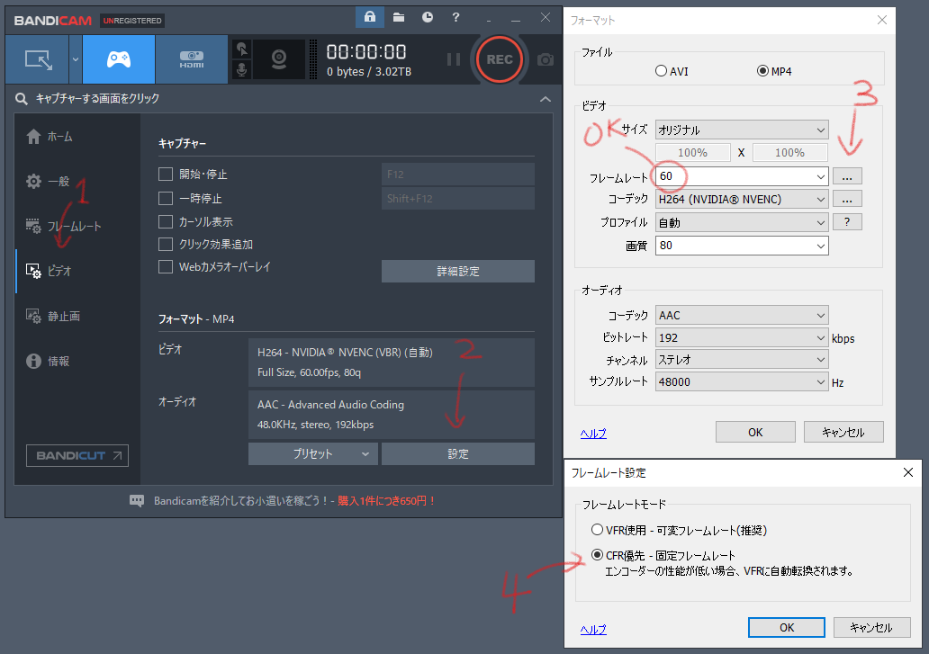Viewport: 929px width, 654px height.
Task: Enable the Webカメラオーバーレイ checkbox
Action: [x=166, y=267]
